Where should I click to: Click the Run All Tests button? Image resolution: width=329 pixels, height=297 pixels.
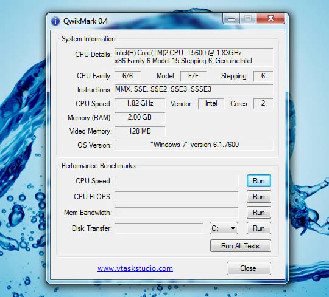(241, 246)
